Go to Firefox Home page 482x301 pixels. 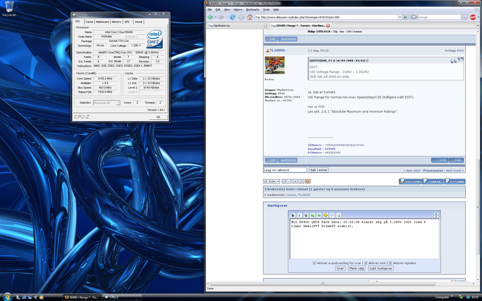250,17
